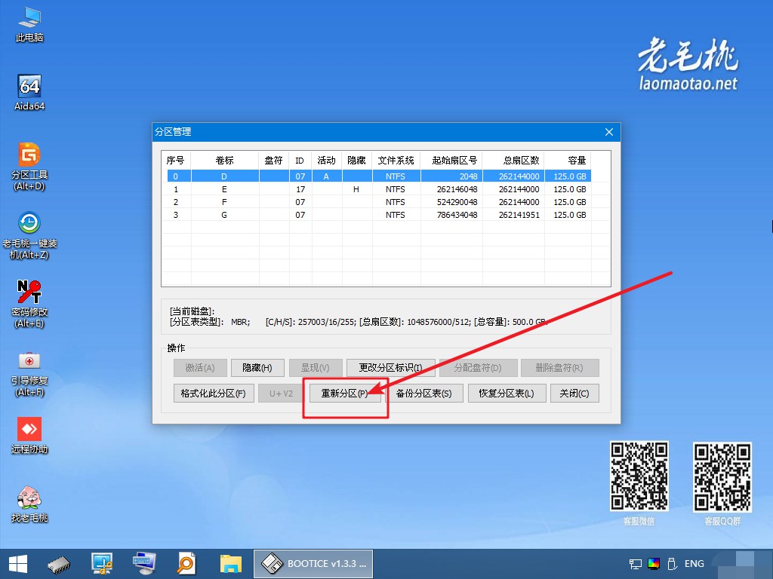Screen dimensions: 773x579
Task: Click the H hidden flag in row E
Action: 356,189
